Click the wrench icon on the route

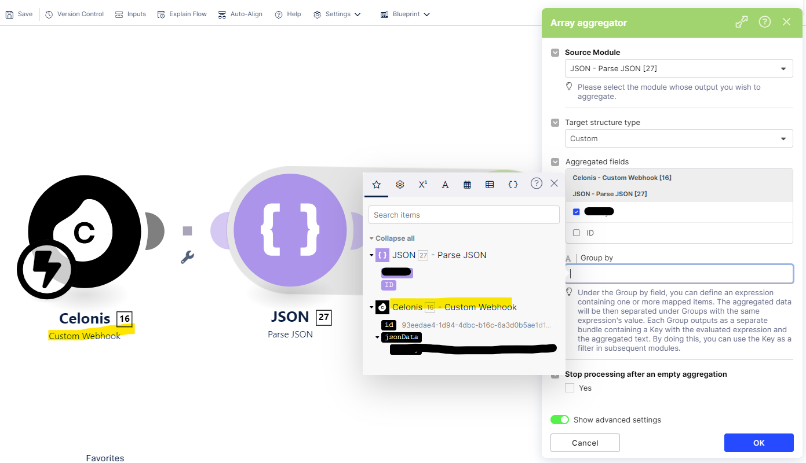pos(187,256)
